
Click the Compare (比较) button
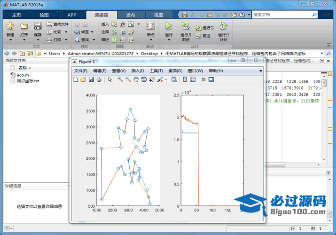(x=54, y=32)
